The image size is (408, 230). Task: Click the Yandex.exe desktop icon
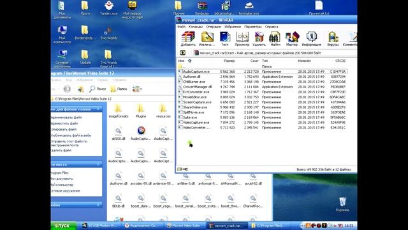(109, 8)
